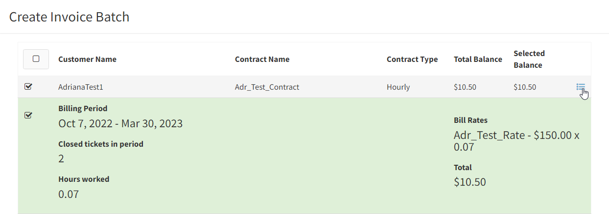Click the Customer Name column header
The image size is (609, 214).
click(x=87, y=59)
